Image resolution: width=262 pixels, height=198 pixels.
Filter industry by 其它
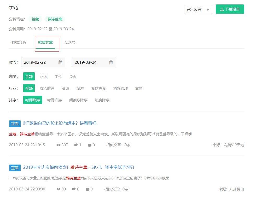(139, 88)
